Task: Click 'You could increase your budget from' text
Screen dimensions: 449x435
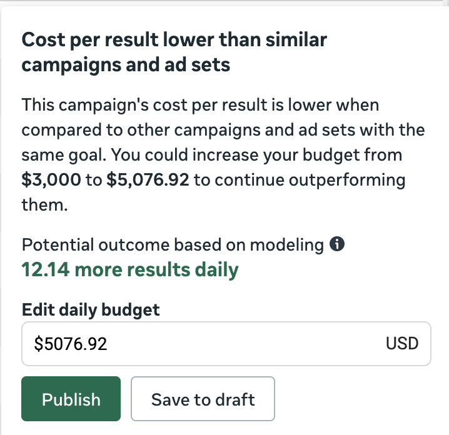Action: [x=256, y=155]
